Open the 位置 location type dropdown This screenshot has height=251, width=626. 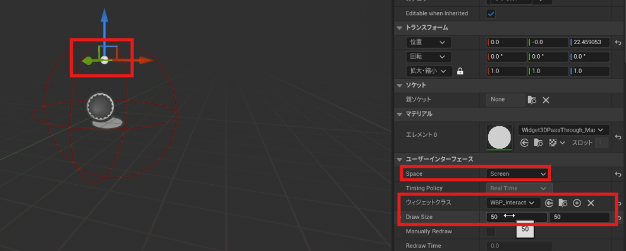click(x=428, y=43)
